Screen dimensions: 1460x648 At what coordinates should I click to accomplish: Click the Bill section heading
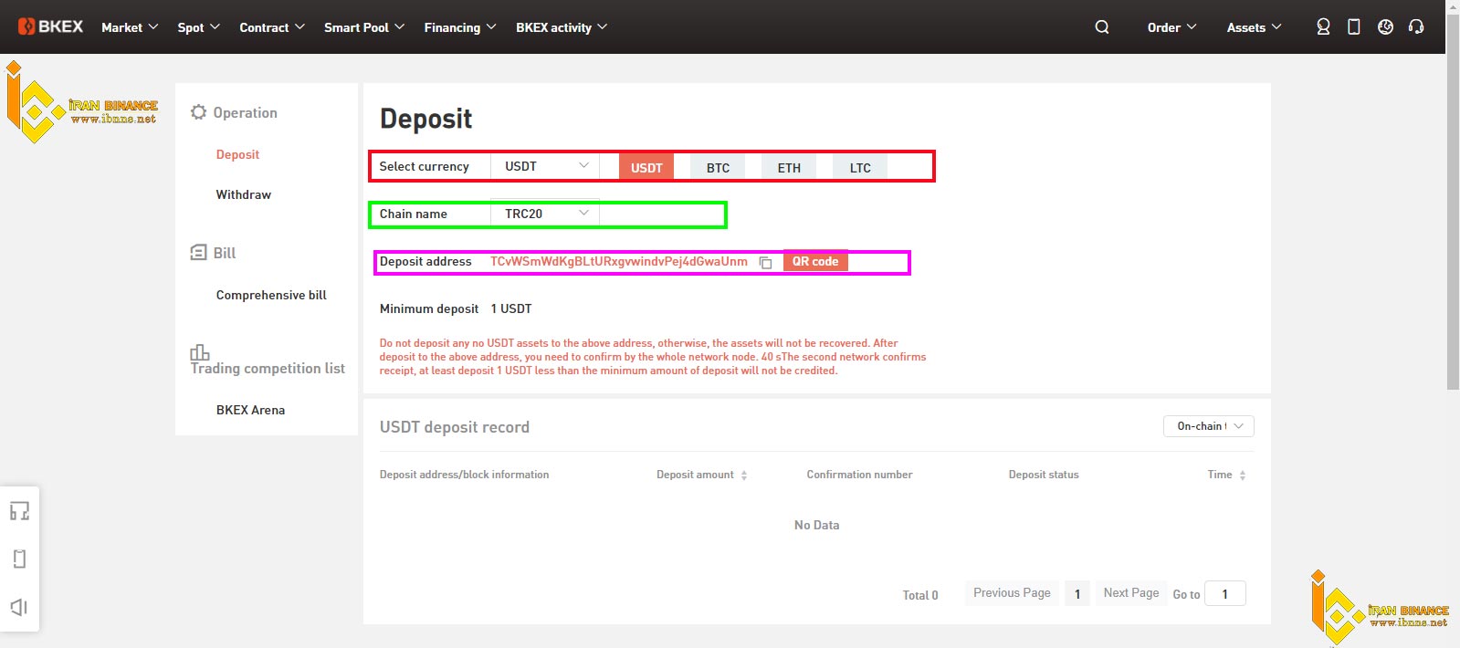pos(213,253)
